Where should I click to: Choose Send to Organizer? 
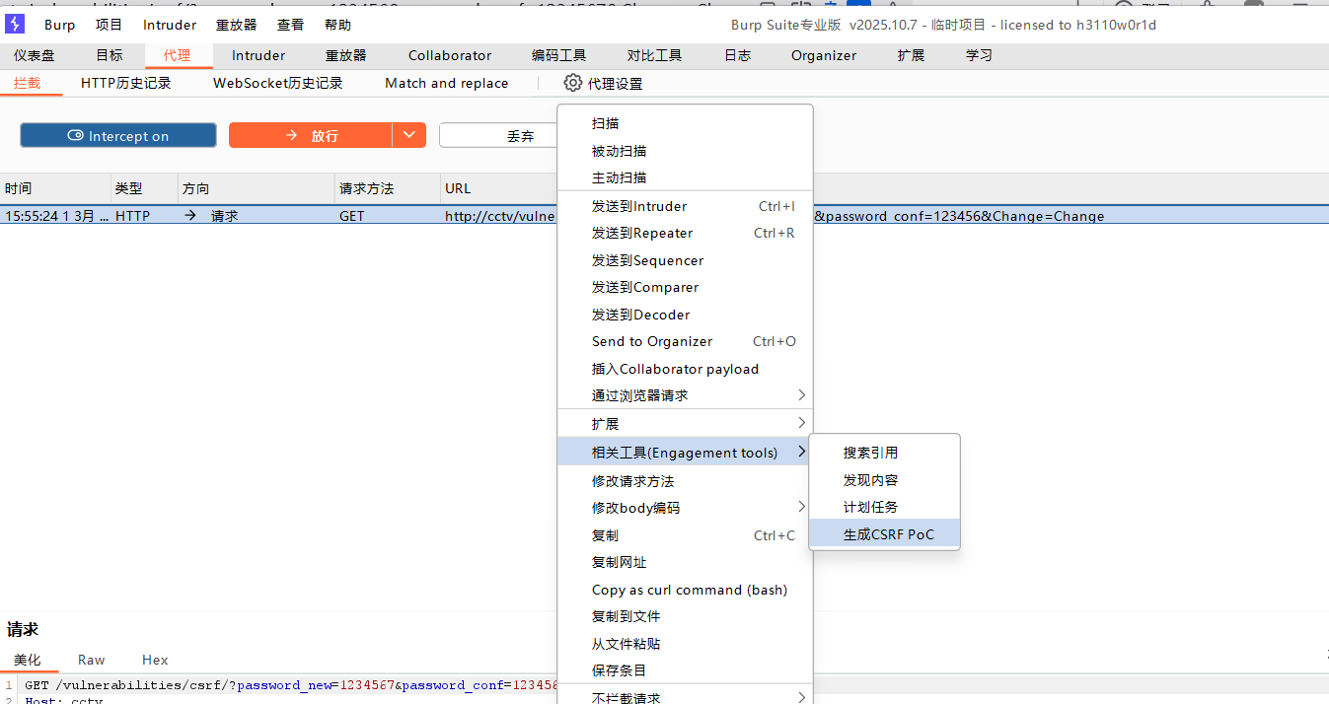pyautogui.click(x=685, y=341)
